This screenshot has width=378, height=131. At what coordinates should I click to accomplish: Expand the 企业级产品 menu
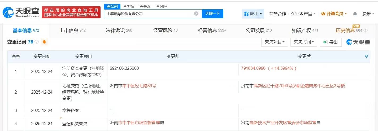tap(303, 14)
